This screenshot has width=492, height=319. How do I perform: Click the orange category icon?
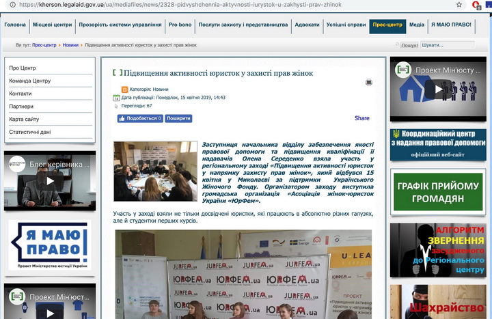pyautogui.click(x=124, y=89)
